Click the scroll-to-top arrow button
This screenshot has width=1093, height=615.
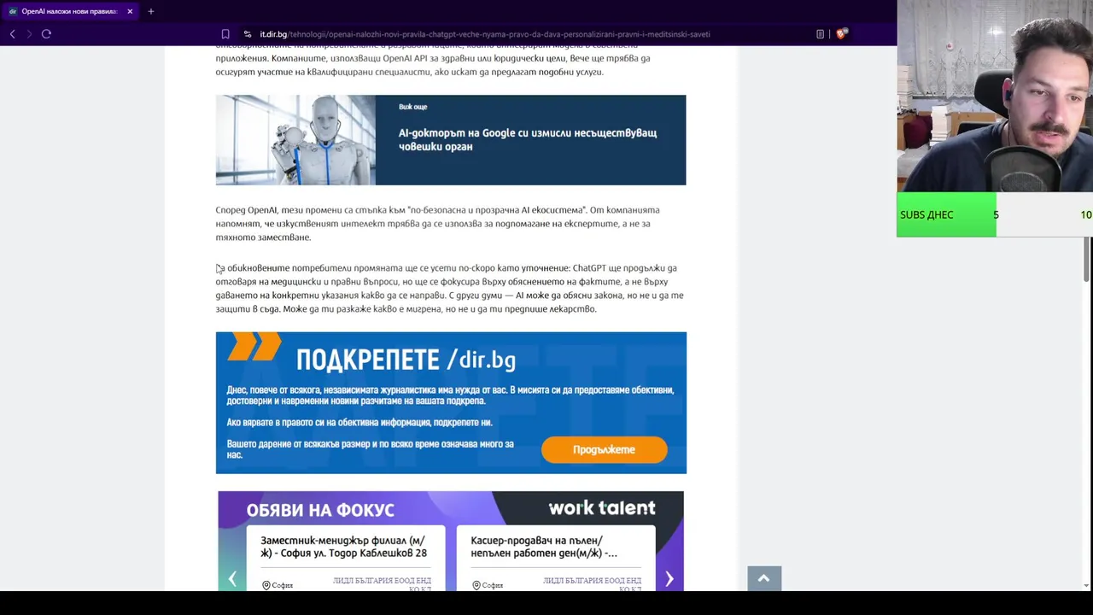[764, 578]
